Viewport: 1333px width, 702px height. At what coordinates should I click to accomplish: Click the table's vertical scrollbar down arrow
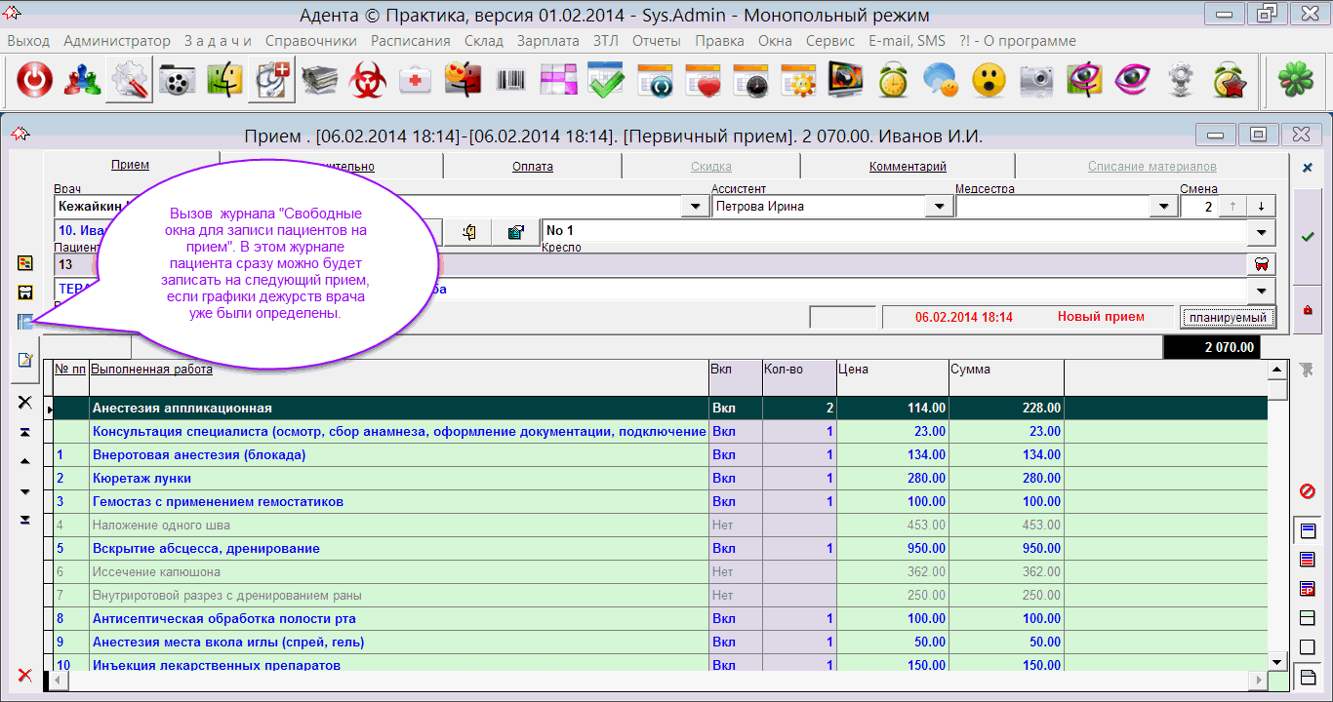coord(1276,662)
